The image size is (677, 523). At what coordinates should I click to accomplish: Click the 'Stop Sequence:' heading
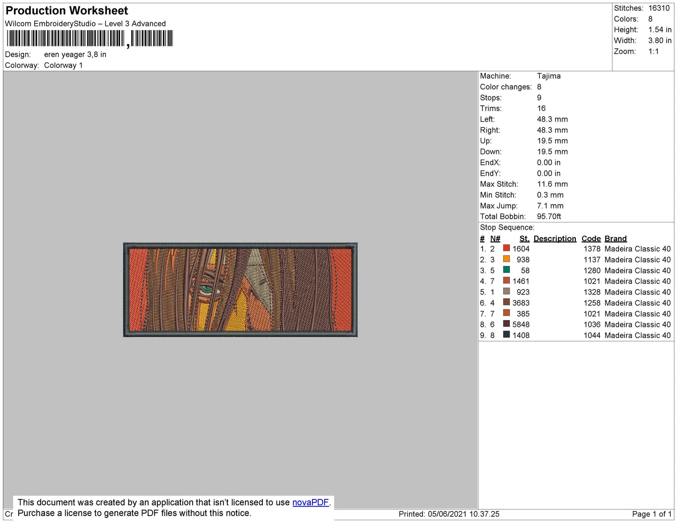(x=507, y=227)
